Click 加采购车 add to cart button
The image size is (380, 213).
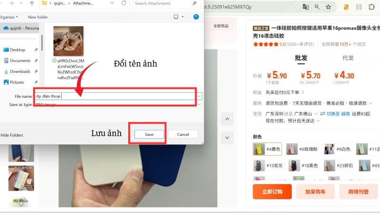tap(315, 192)
